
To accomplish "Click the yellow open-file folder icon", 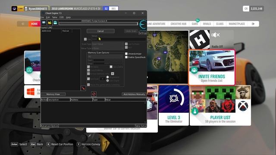I will [50, 23].
